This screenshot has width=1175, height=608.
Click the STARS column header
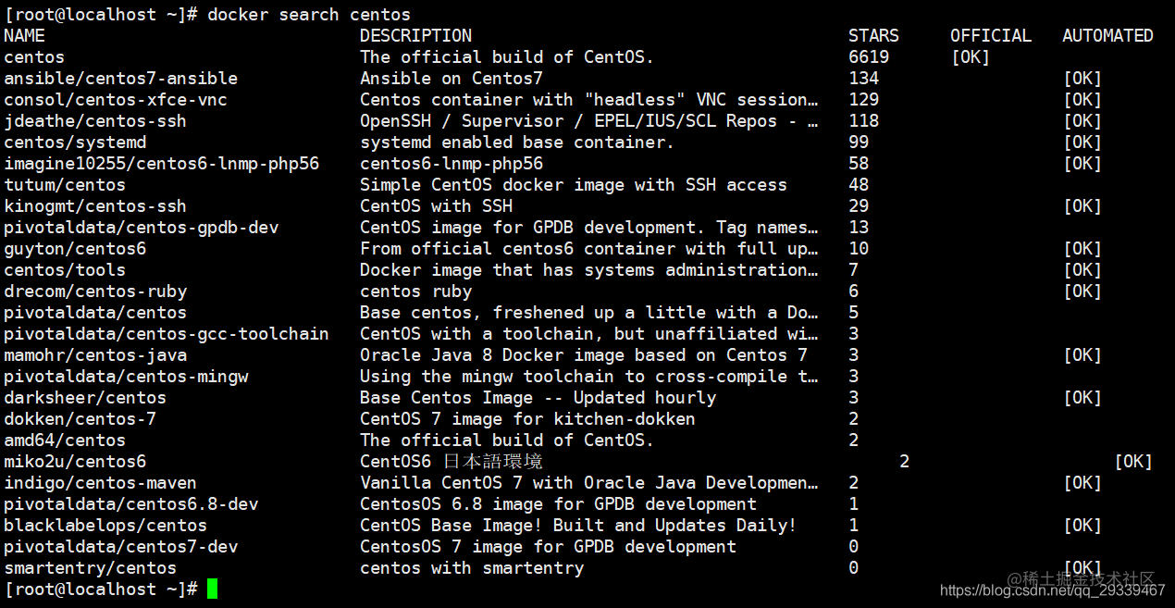(x=873, y=36)
